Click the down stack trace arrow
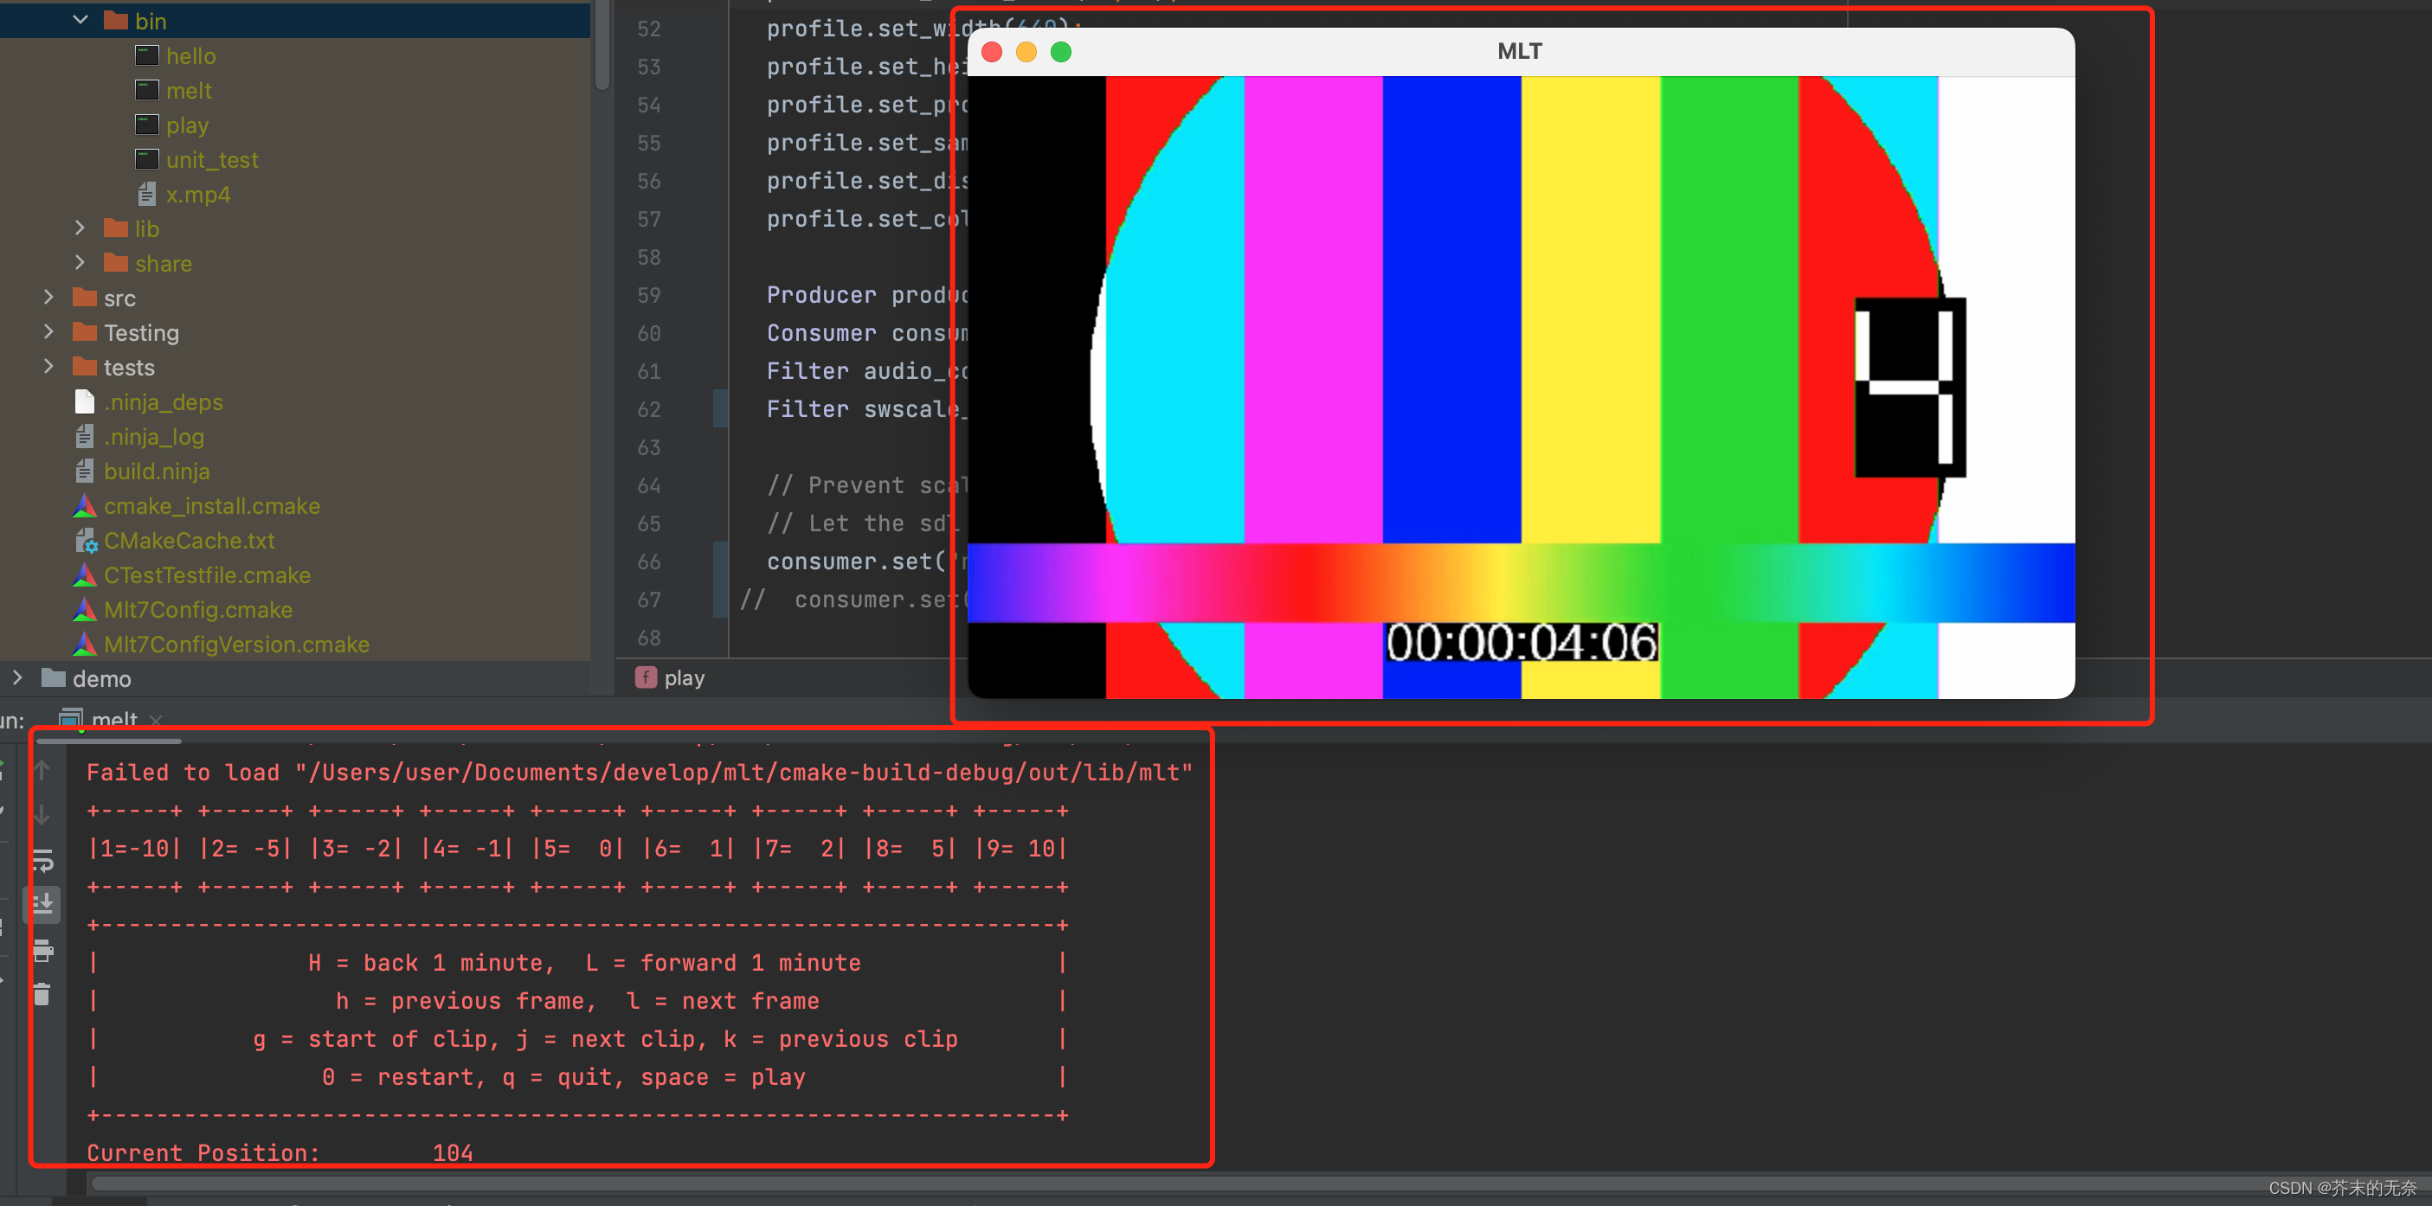2432x1206 pixels. 42,814
